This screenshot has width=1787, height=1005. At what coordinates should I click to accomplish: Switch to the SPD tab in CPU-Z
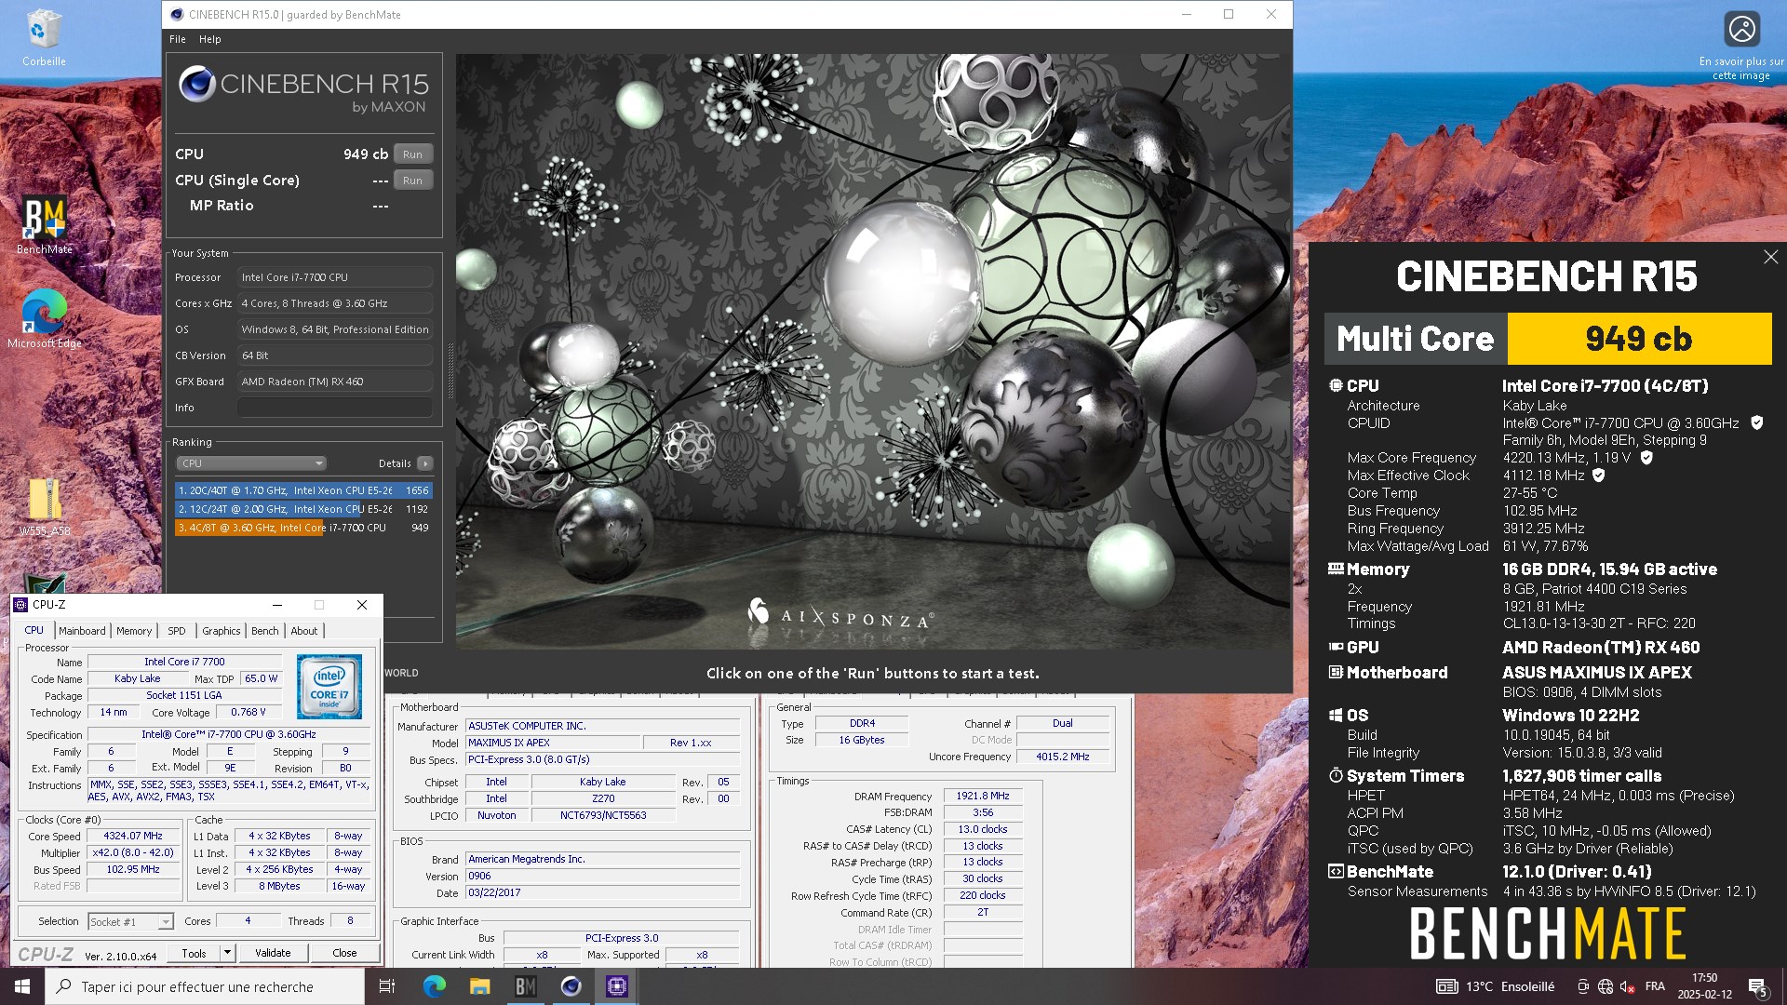click(x=177, y=631)
